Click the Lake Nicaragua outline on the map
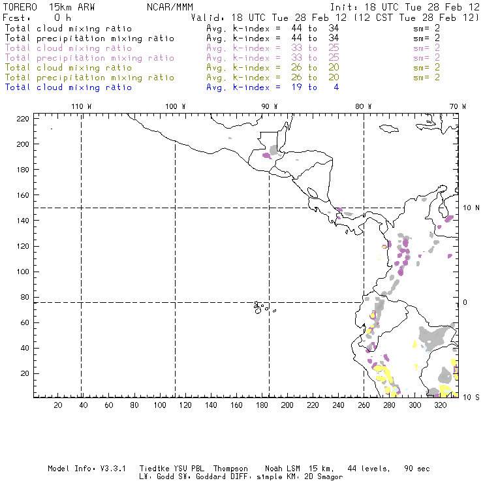483x483 pixels. click(x=313, y=193)
